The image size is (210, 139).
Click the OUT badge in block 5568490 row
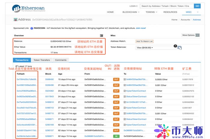[x=116, y=79]
